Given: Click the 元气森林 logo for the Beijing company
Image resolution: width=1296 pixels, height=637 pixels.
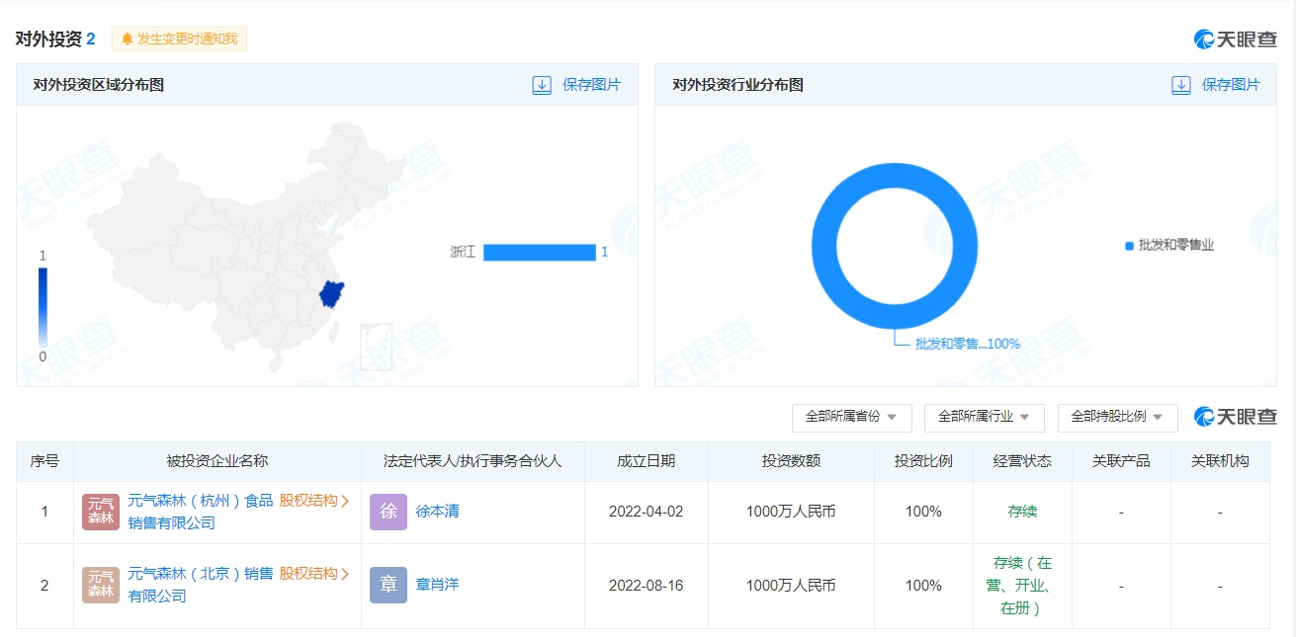Looking at the screenshot, I should coord(101,585).
